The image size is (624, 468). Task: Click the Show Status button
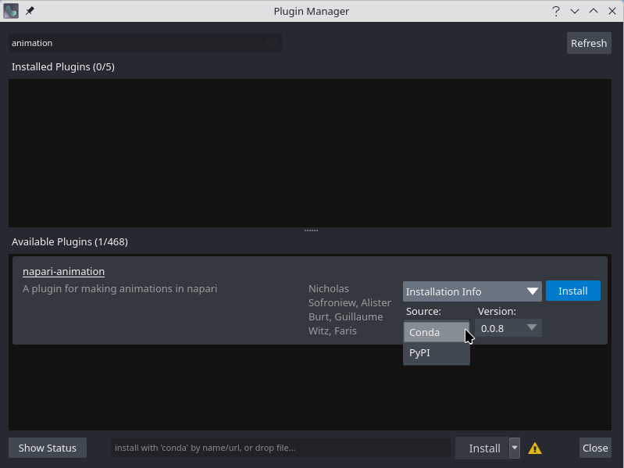[x=48, y=448]
